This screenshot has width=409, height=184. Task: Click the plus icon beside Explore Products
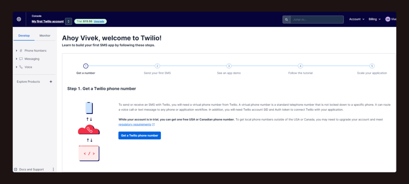(x=51, y=82)
